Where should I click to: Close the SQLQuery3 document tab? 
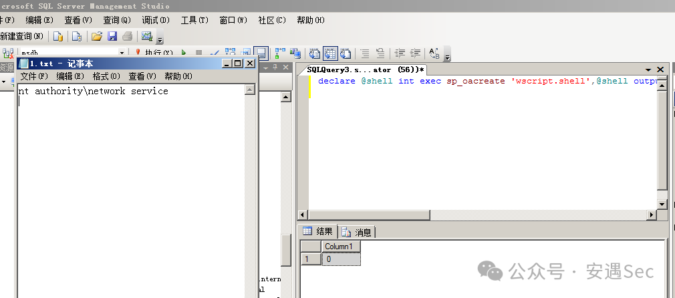(660, 69)
